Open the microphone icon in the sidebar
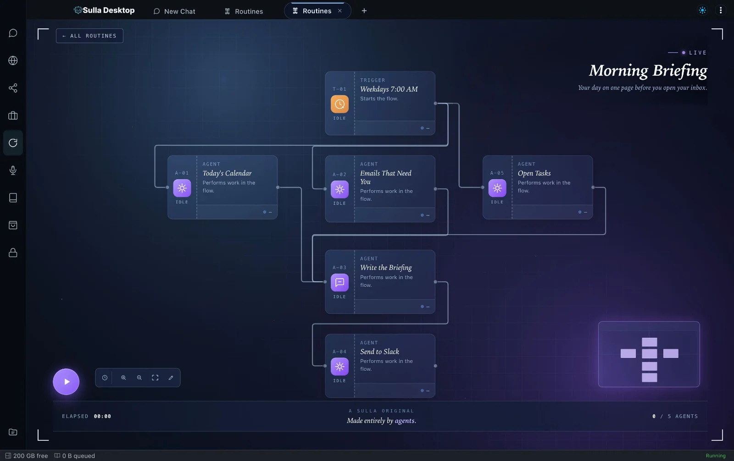 [x=13, y=170]
